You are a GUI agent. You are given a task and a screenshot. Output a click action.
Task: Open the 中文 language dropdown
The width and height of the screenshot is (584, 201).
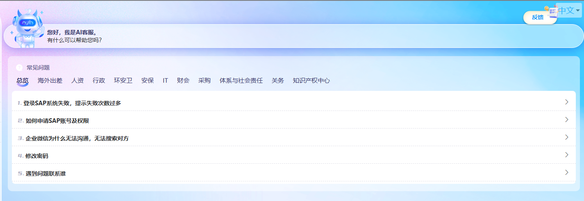(x=569, y=10)
